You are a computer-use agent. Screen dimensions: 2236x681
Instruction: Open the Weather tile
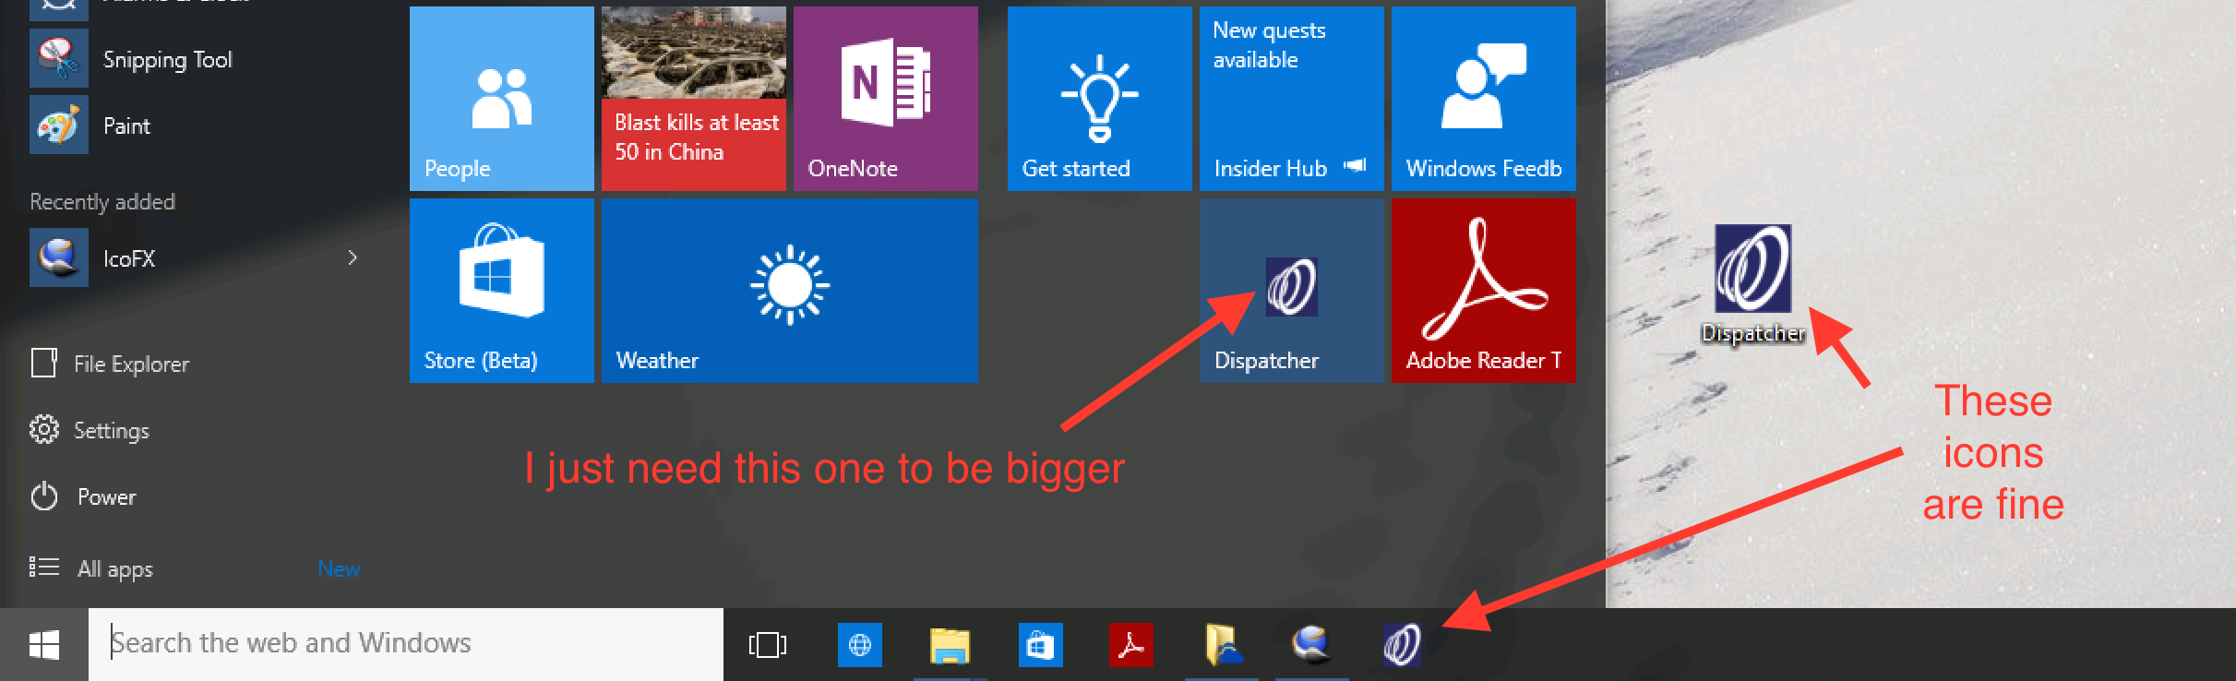(790, 291)
